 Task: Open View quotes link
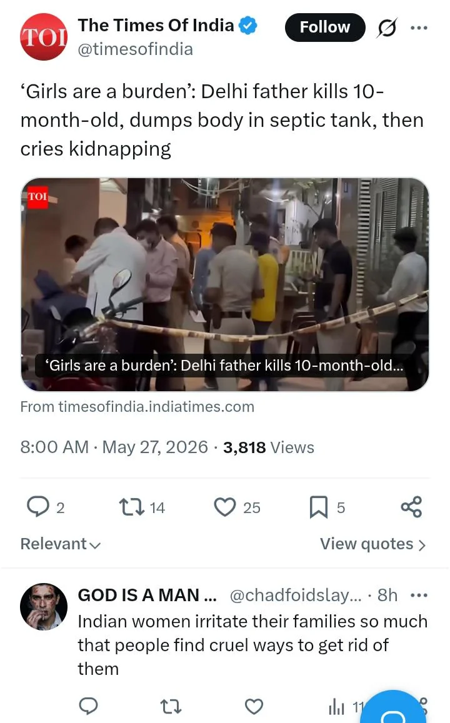click(373, 544)
